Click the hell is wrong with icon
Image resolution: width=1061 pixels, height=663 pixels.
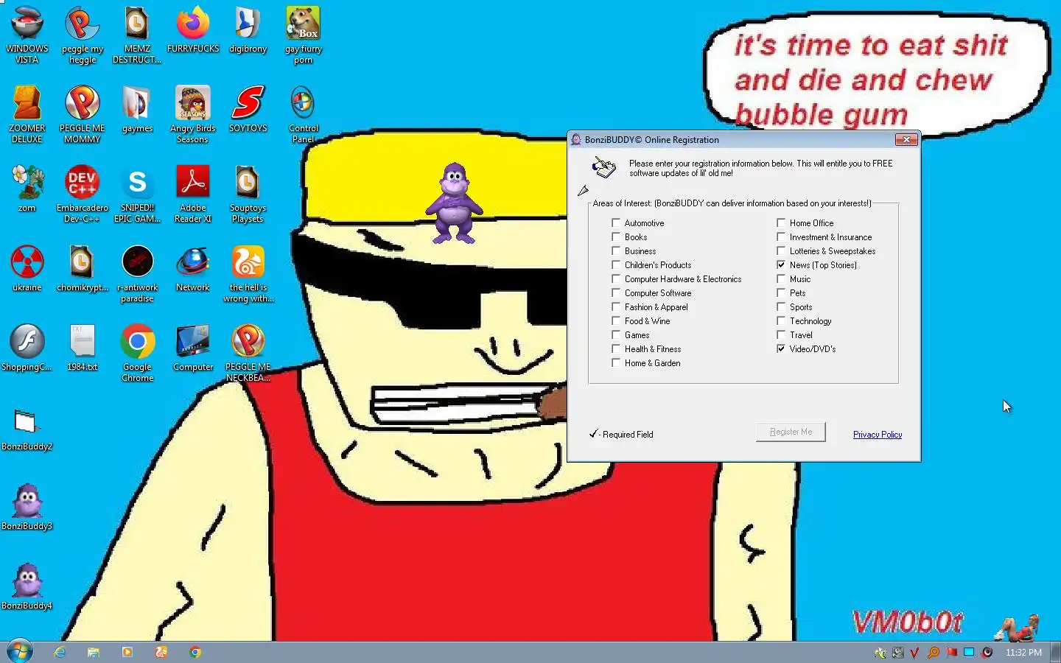click(x=248, y=273)
